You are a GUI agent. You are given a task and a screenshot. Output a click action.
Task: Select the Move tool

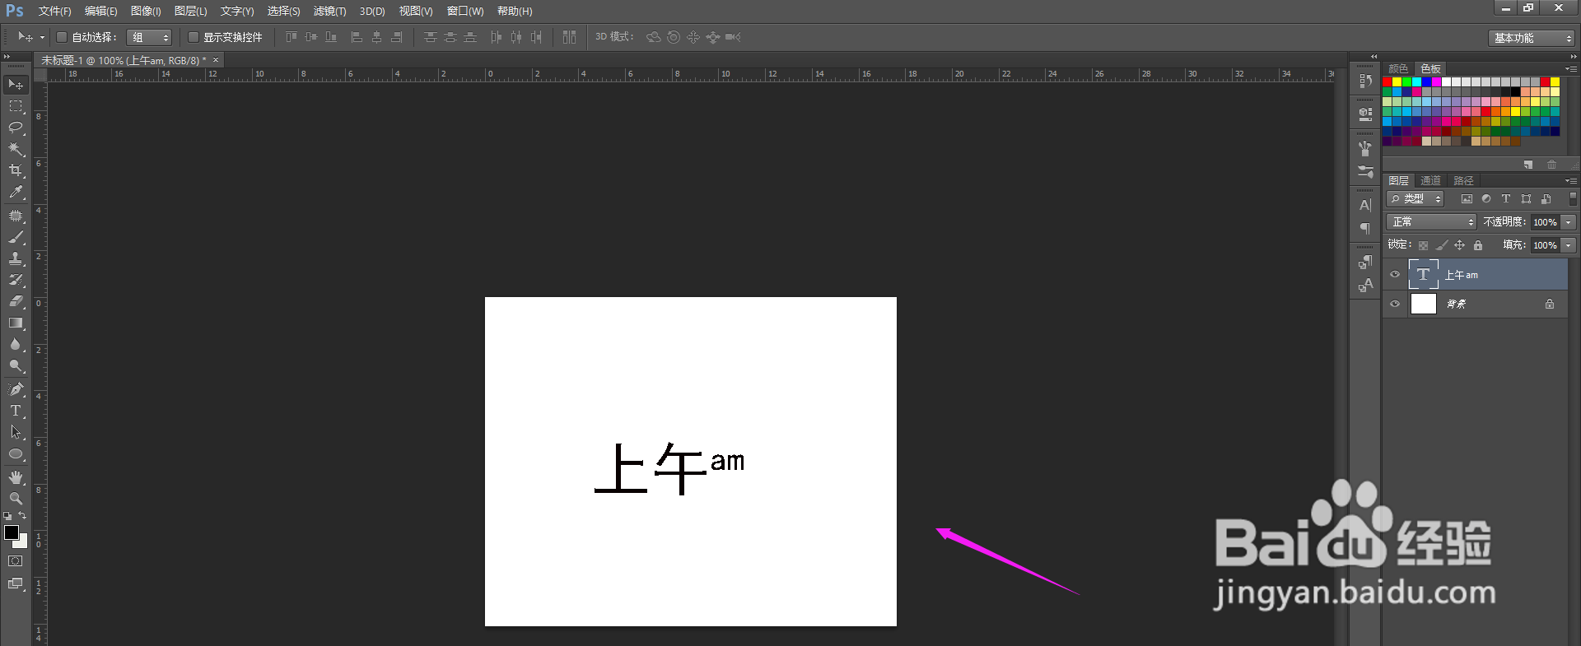click(x=16, y=85)
